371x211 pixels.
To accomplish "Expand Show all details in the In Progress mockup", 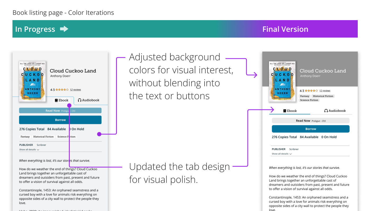I will coord(29,150).
